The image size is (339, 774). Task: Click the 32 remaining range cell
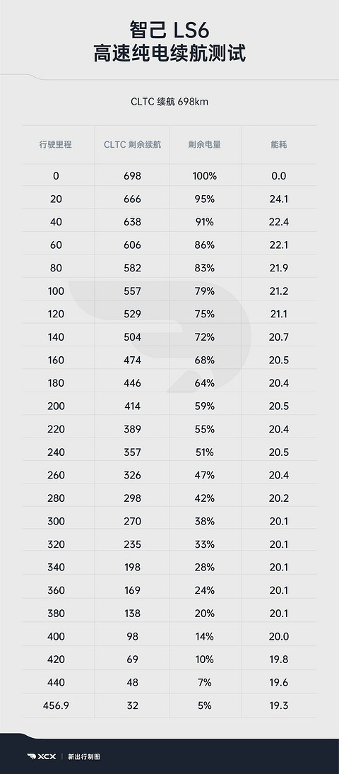[x=132, y=705]
